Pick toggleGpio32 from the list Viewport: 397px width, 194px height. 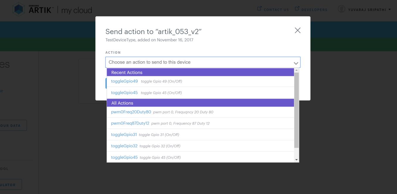(200, 146)
